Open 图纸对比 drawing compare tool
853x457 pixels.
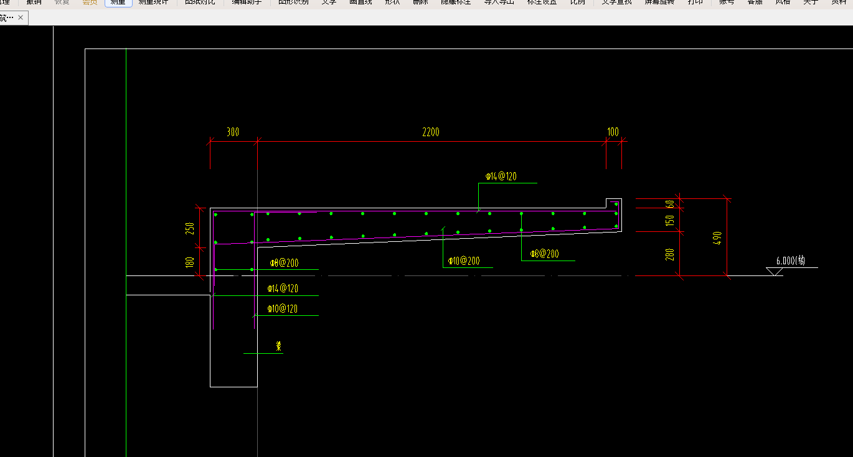pyautogui.click(x=200, y=2)
